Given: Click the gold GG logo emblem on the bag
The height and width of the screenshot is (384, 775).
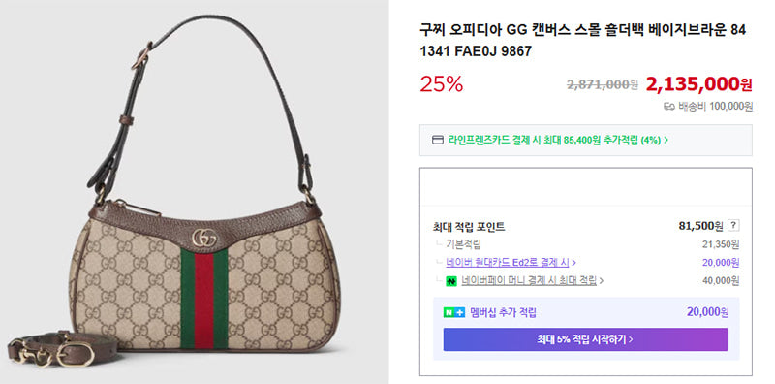Looking at the screenshot, I should click(x=205, y=238).
